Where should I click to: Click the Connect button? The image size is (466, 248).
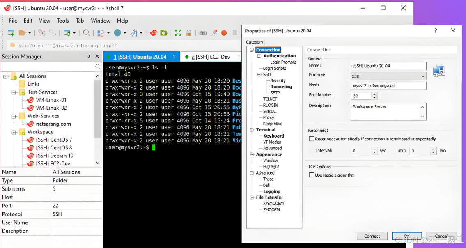tap(372, 236)
